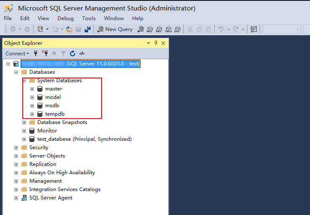Open the View menu
This screenshot has width=310, height=215.
[44, 18]
